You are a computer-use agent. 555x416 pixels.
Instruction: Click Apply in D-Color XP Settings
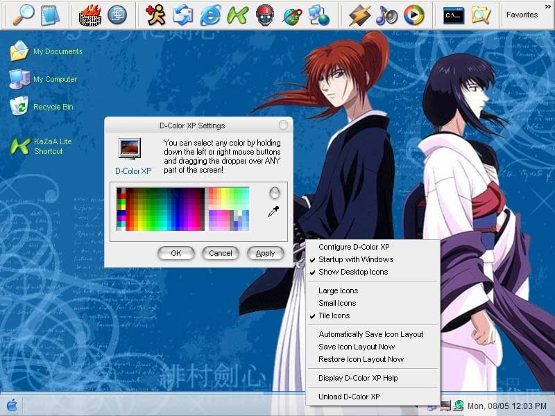[265, 253]
